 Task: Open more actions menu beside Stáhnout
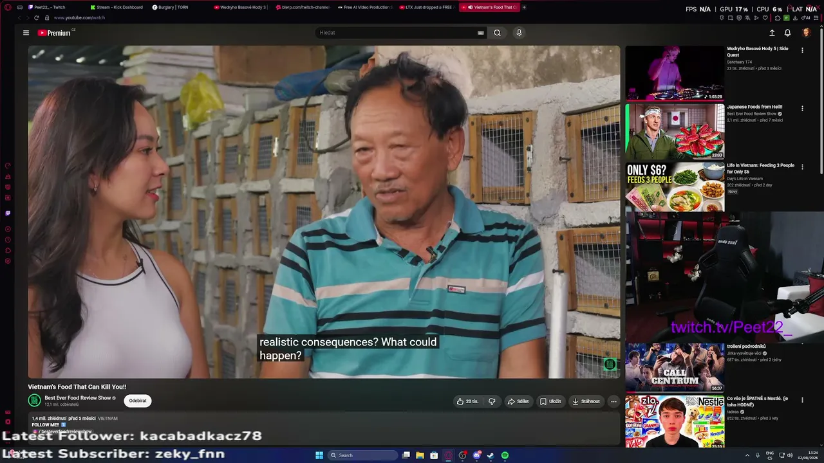tap(613, 401)
